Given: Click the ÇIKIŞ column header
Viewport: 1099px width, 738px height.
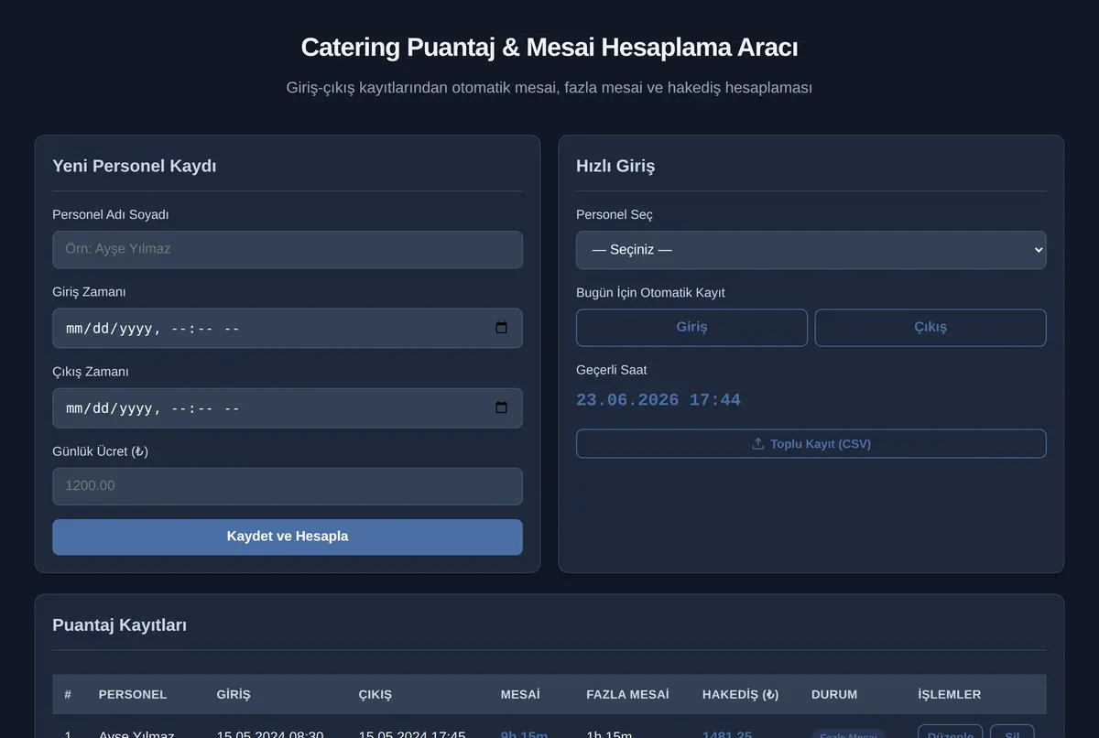Looking at the screenshot, I should tap(375, 695).
